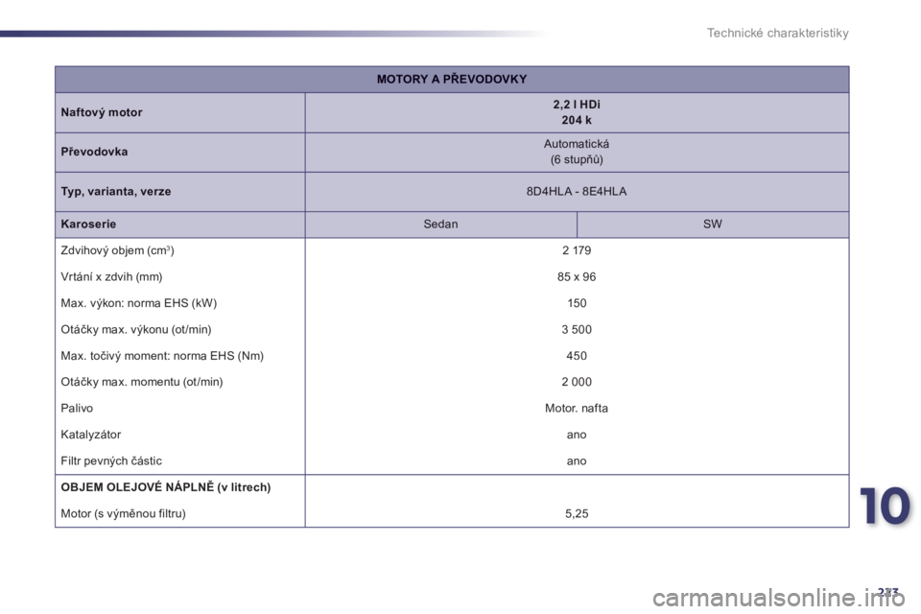Click the 'Vrtání x zdvih (mm)' label
Viewport: 921px width, 614px height.
coord(111,276)
